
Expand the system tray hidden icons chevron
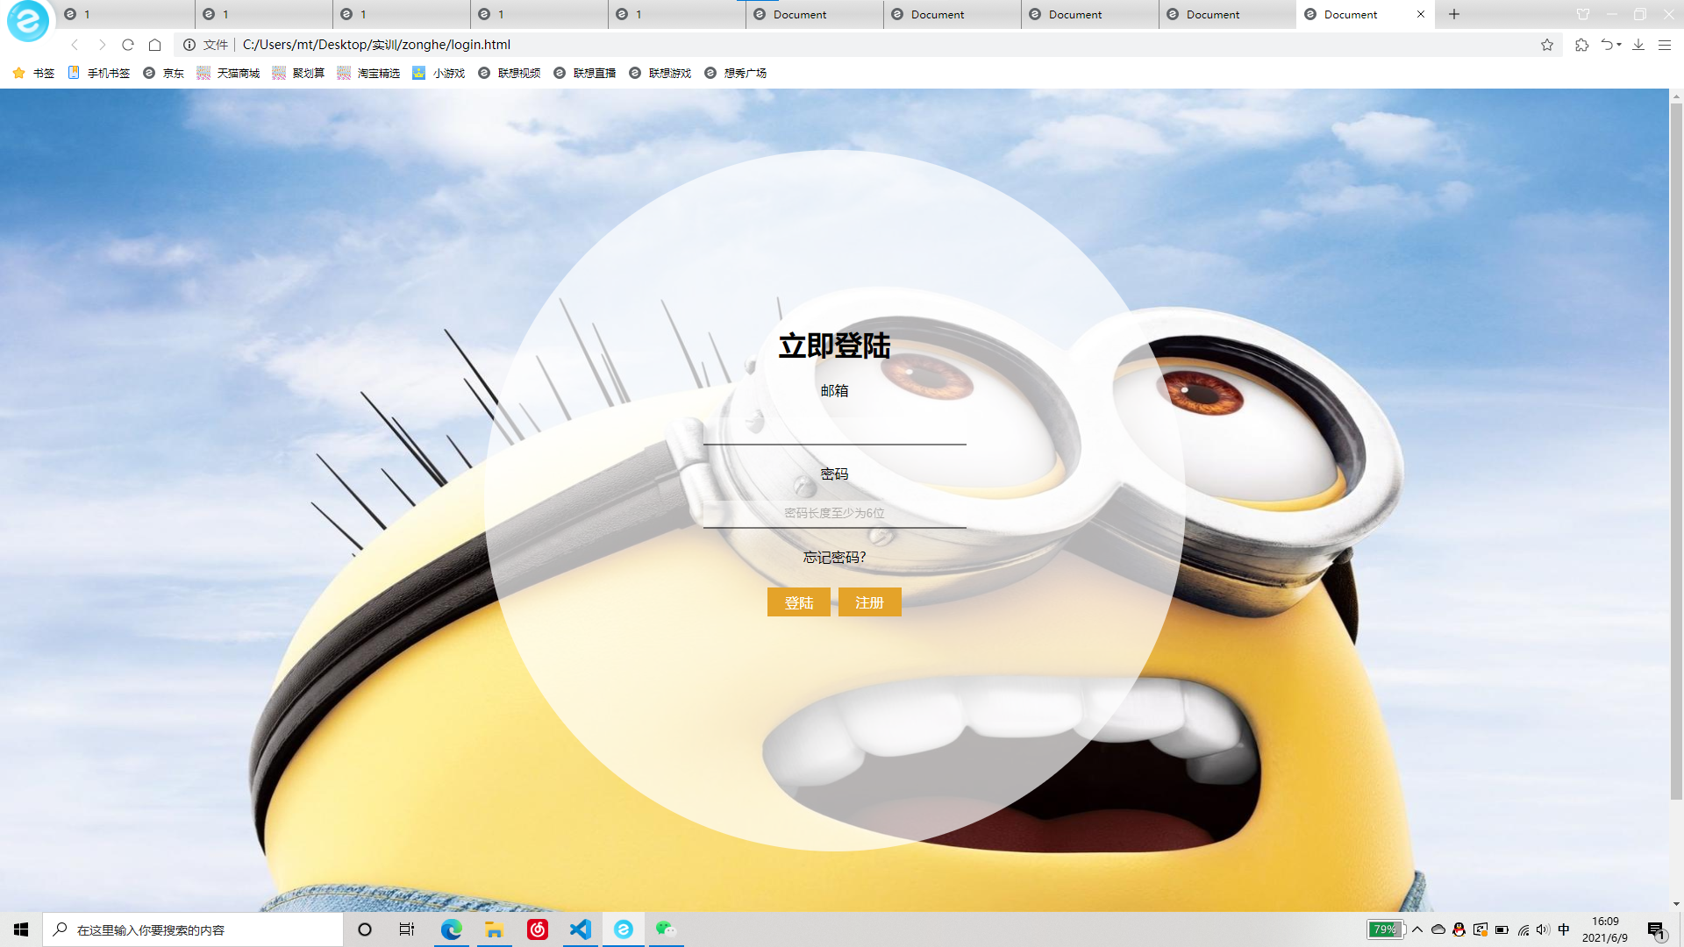click(1417, 929)
